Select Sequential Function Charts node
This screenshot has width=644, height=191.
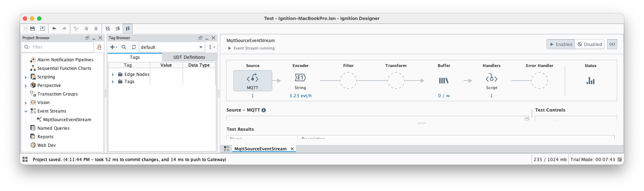click(x=64, y=68)
